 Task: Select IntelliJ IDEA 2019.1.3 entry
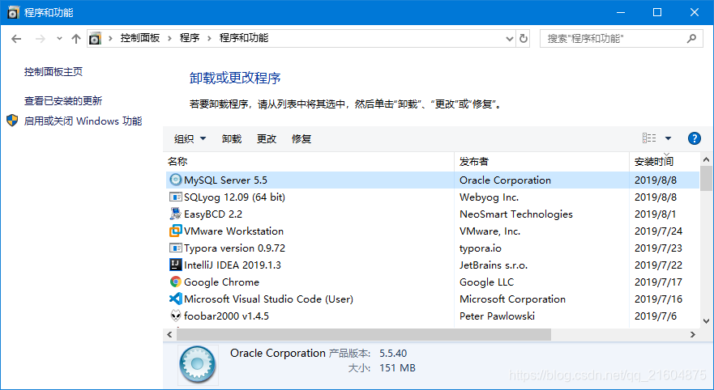pyautogui.click(x=233, y=265)
